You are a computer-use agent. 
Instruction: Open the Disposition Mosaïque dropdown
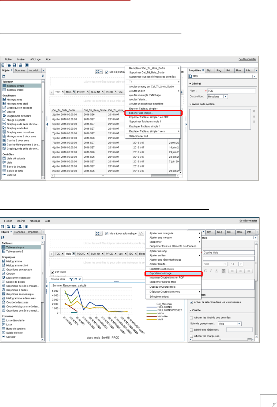click(217, 97)
